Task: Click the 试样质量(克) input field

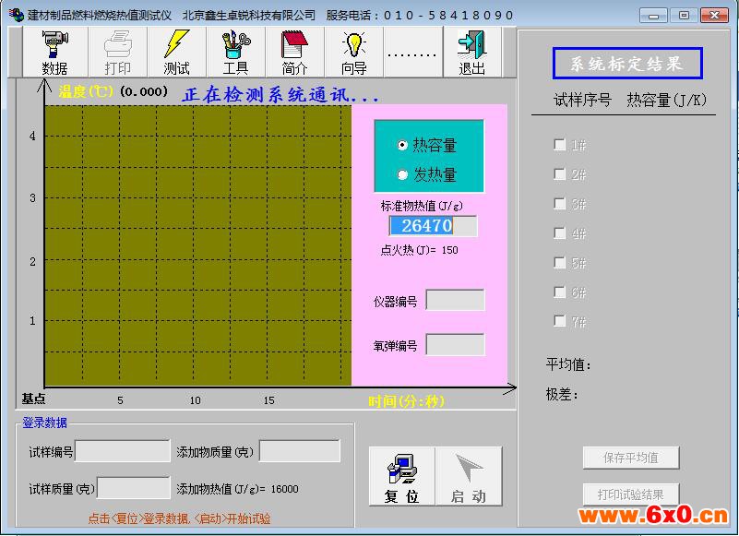Action: [x=134, y=487]
